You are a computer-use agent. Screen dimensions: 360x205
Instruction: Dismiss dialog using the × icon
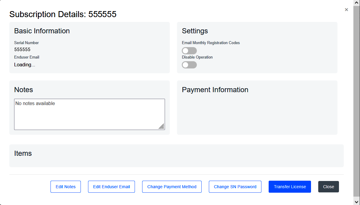point(346,9)
